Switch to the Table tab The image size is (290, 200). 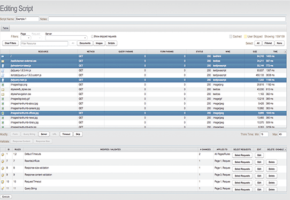(x=5, y=28)
